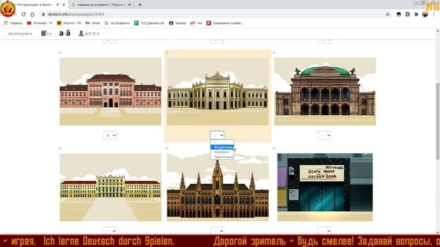Open the Google Esperanto bookmark
The height and width of the screenshot is (247, 440).
click(x=117, y=23)
